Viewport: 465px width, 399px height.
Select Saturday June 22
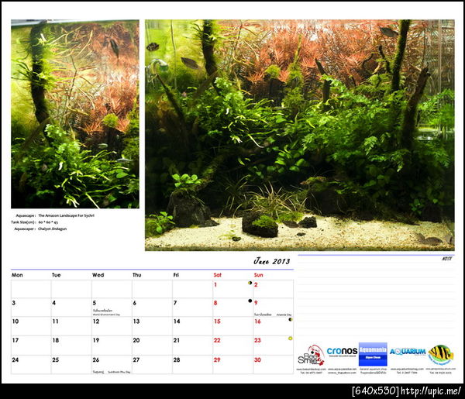point(232,346)
